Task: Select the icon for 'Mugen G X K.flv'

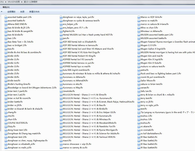Action: click(139, 45)
